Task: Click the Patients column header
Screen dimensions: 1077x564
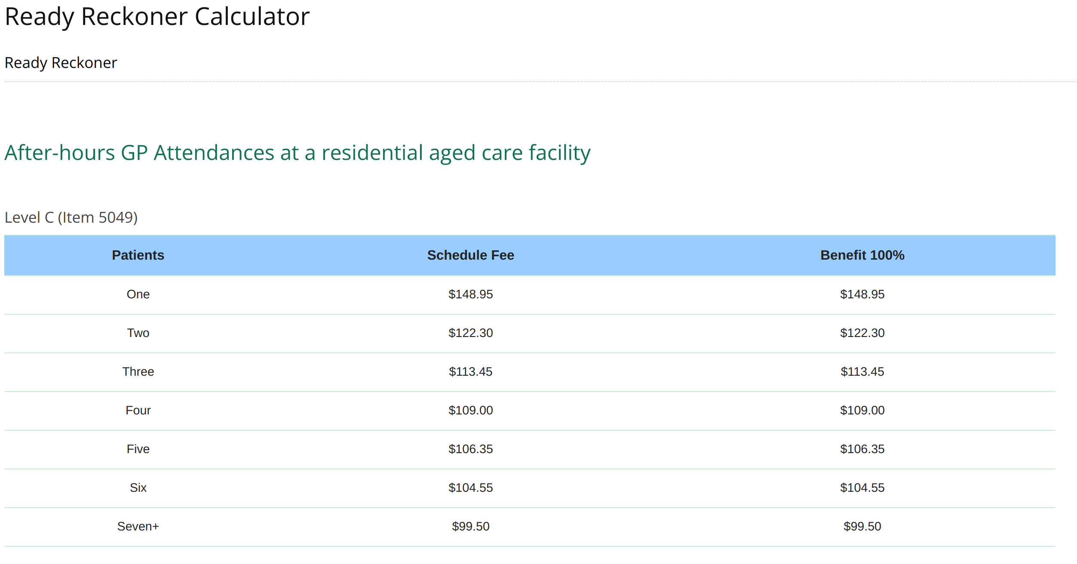Action: pos(138,255)
